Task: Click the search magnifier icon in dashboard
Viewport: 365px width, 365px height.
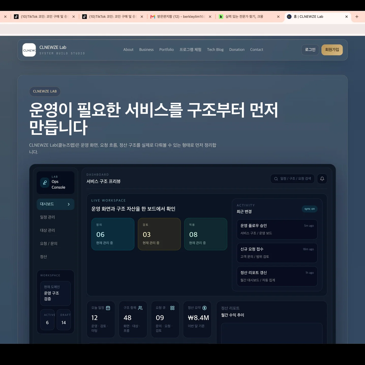Action: click(x=276, y=179)
